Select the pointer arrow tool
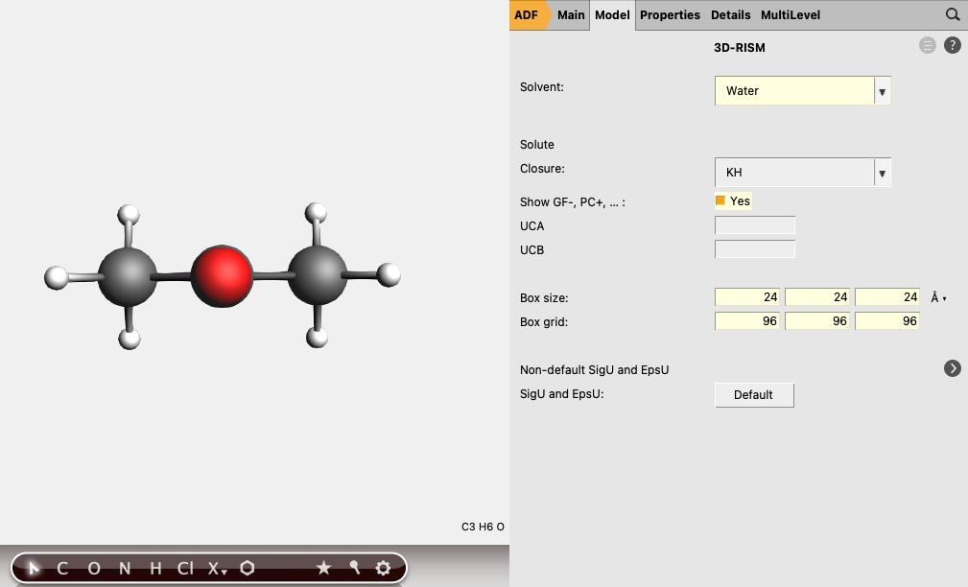968x587 pixels. (35, 568)
